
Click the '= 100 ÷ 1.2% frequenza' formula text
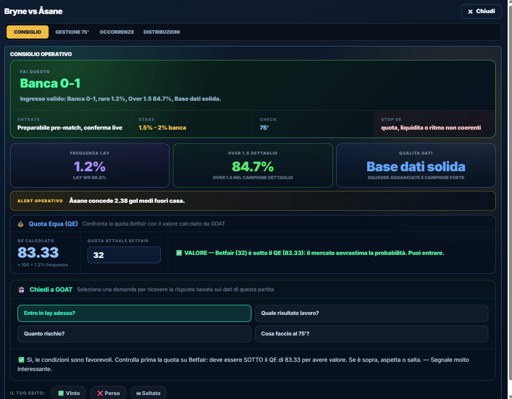(43, 265)
